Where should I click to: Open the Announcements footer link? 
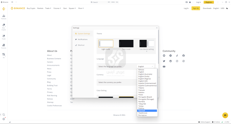[53, 65]
